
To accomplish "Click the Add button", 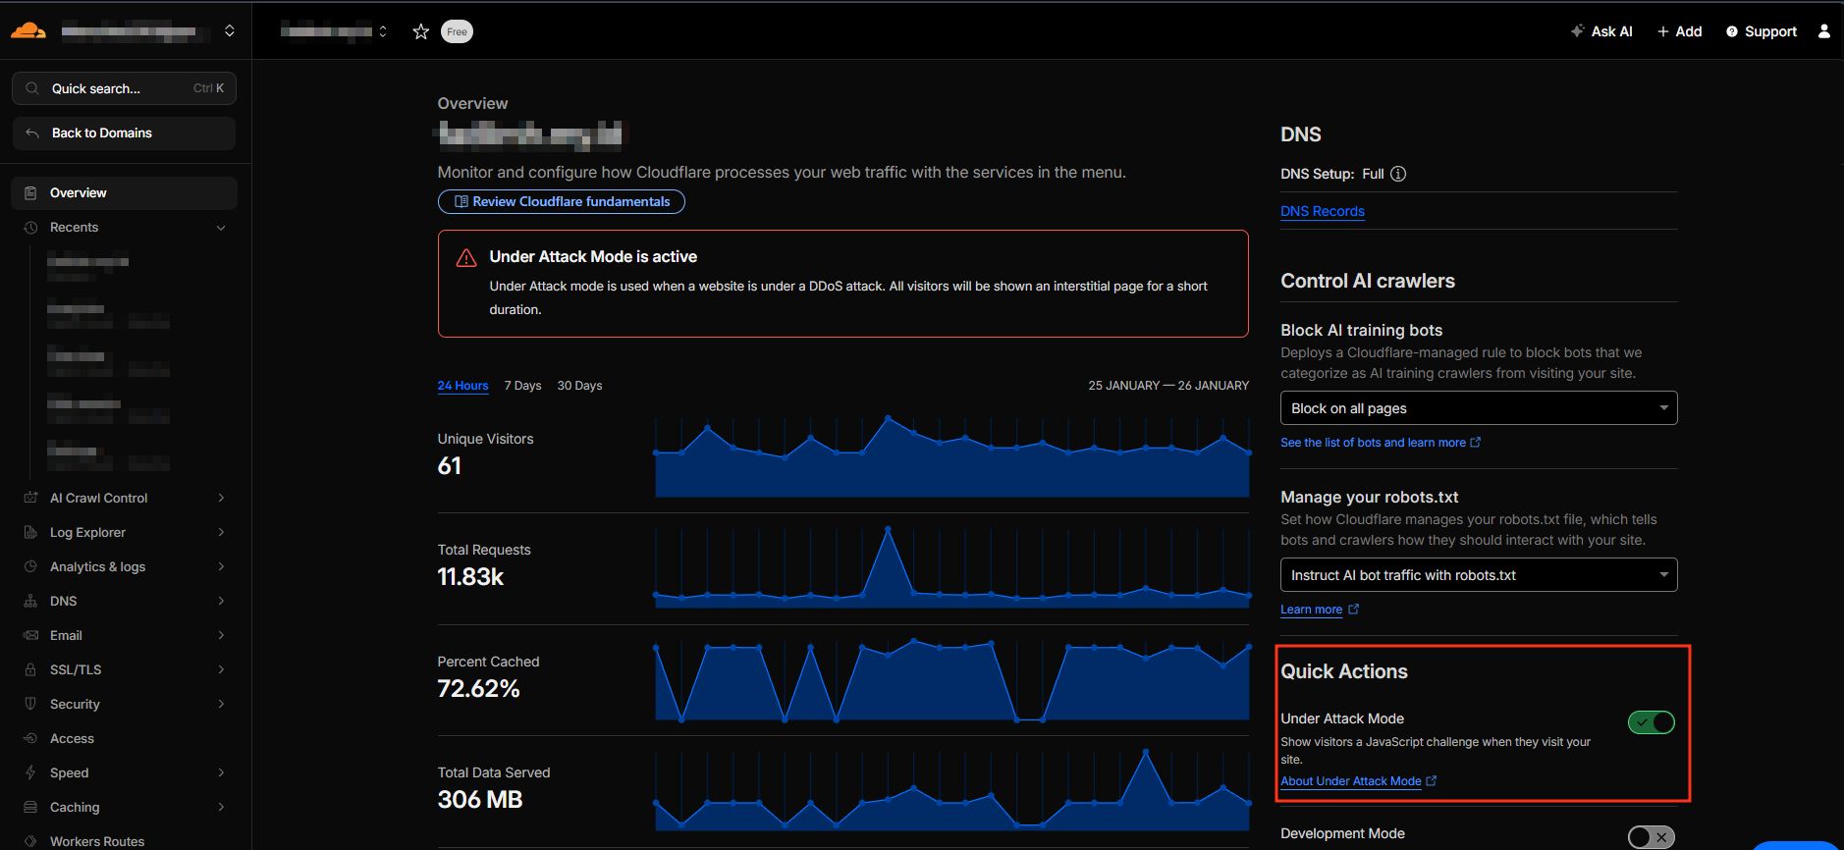I will 1679,31.
